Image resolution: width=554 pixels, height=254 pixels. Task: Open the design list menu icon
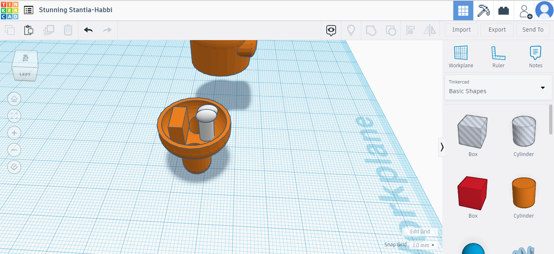point(28,10)
